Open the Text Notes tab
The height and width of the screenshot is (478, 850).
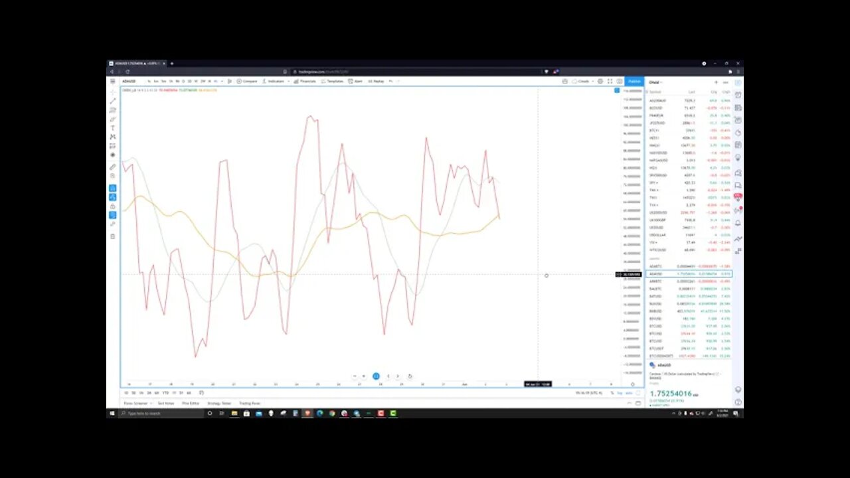(165, 403)
